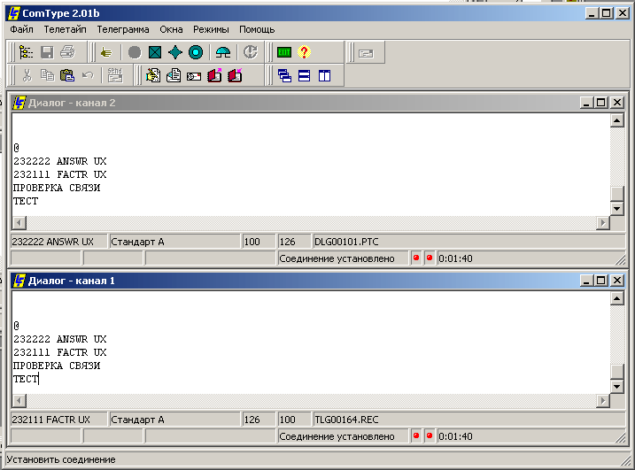Tile windows vertically icon
635x470 pixels.
324,76
